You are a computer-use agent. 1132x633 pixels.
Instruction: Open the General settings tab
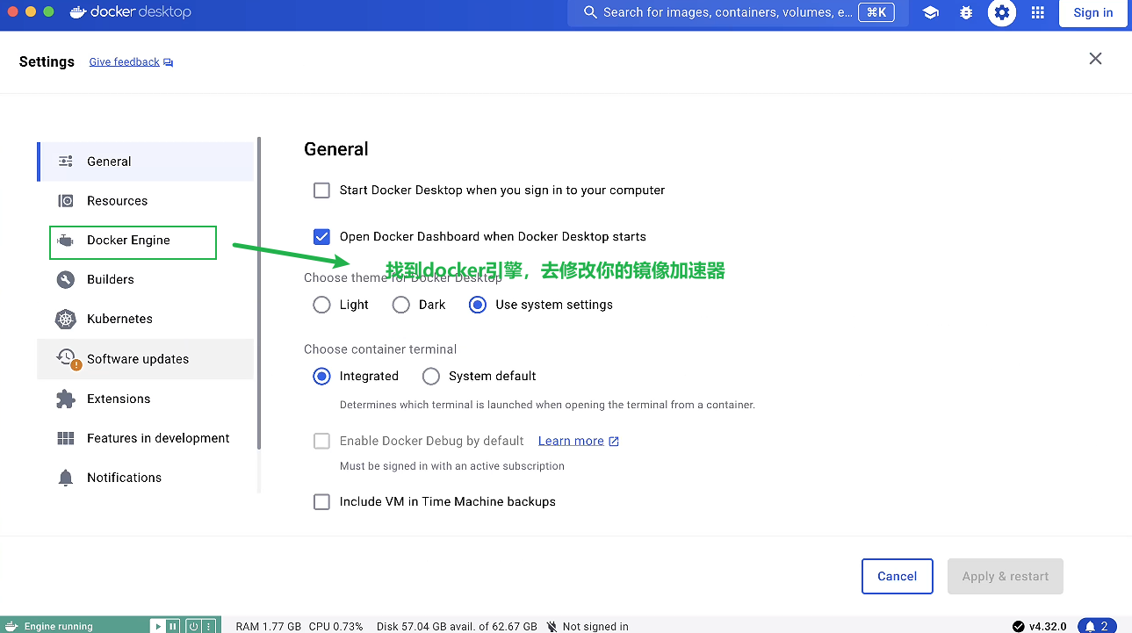(x=146, y=162)
